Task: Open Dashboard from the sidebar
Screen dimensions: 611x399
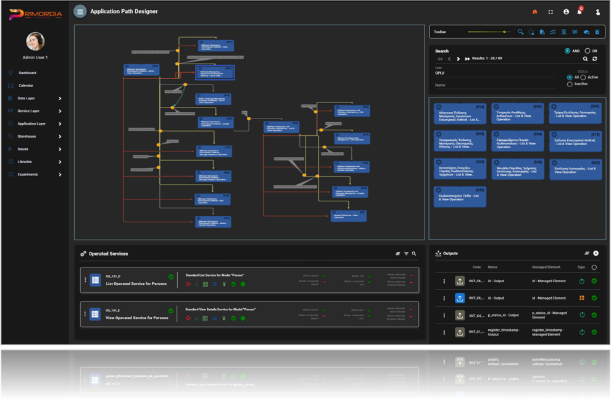Action: click(27, 73)
